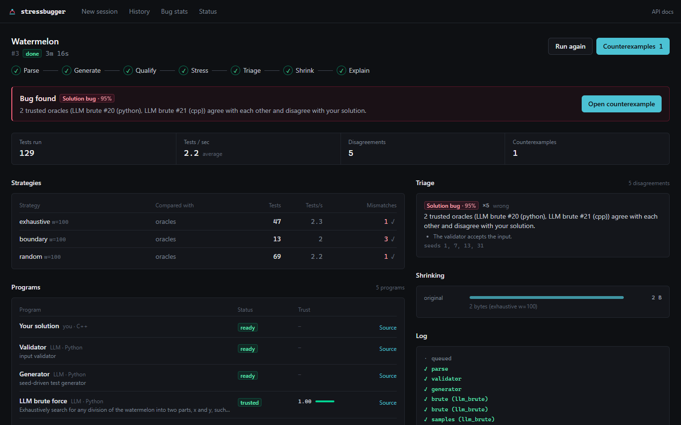View Source for the Validator program
This screenshot has width=681, height=425.
[388, 349]
